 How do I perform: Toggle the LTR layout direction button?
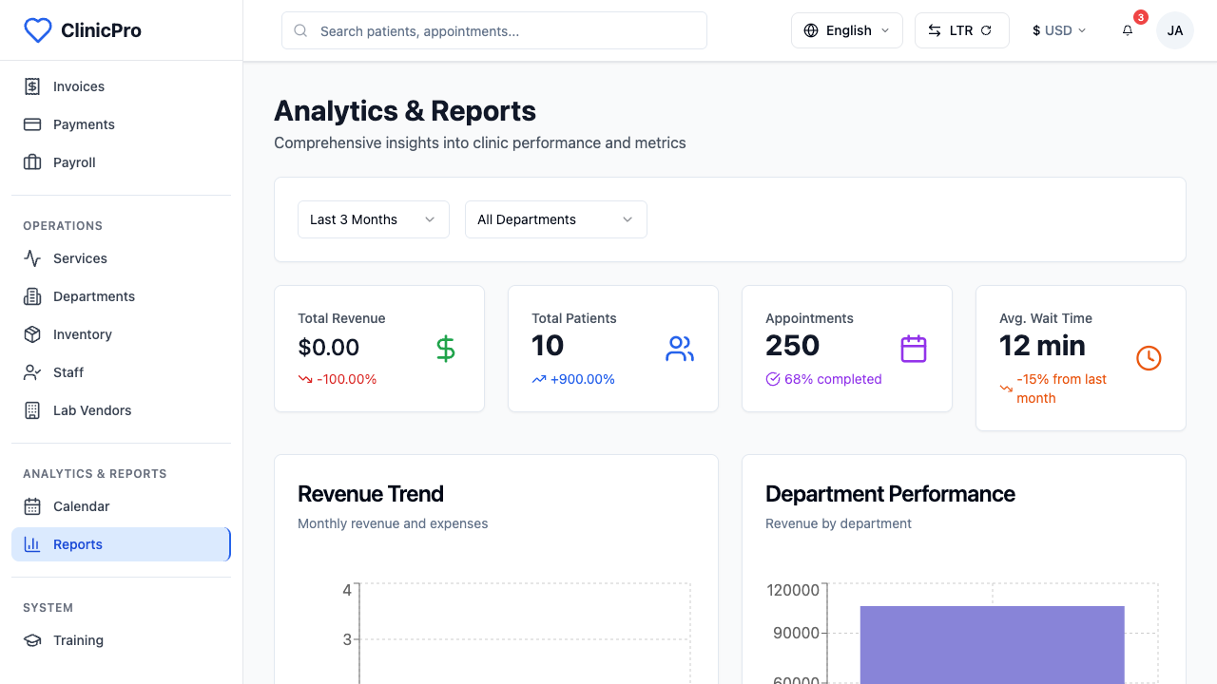(x=962, y=30)
